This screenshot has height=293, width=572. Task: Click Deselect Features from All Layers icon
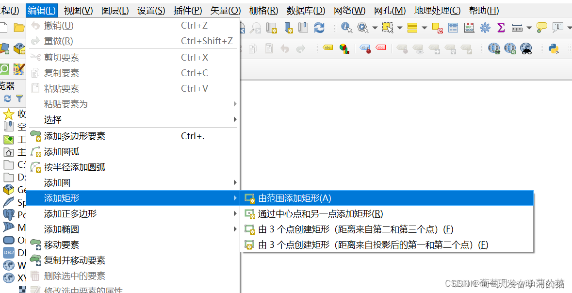click(437, 28)
